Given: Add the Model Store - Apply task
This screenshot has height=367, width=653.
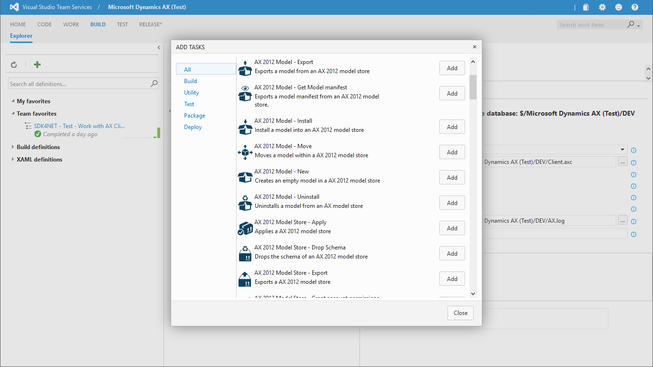Looking at the screenshot, I should coord(452,228).
